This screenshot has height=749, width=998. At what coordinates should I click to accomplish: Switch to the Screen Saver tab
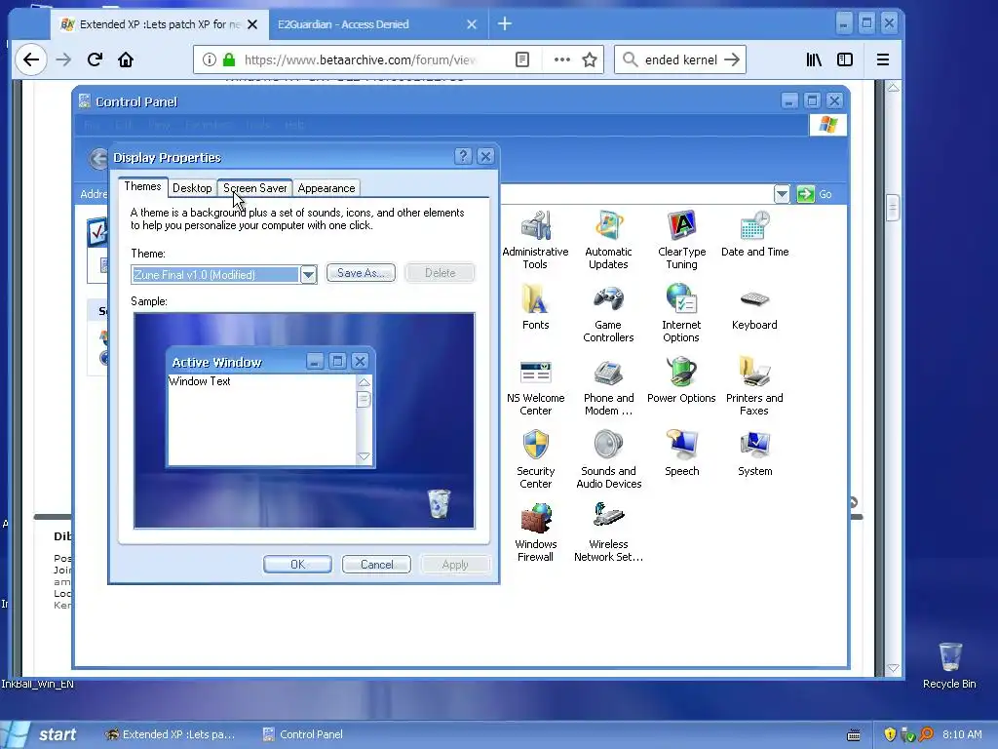pos(254,188)
